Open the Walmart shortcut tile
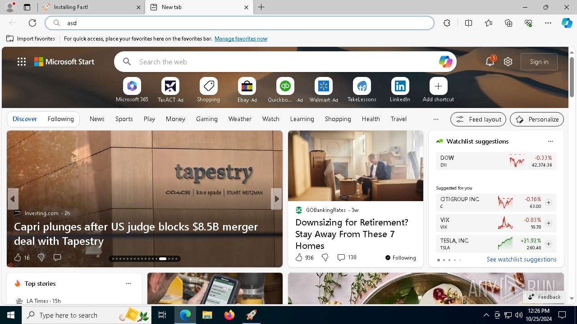The image size is (577, 324). (323, 86)
